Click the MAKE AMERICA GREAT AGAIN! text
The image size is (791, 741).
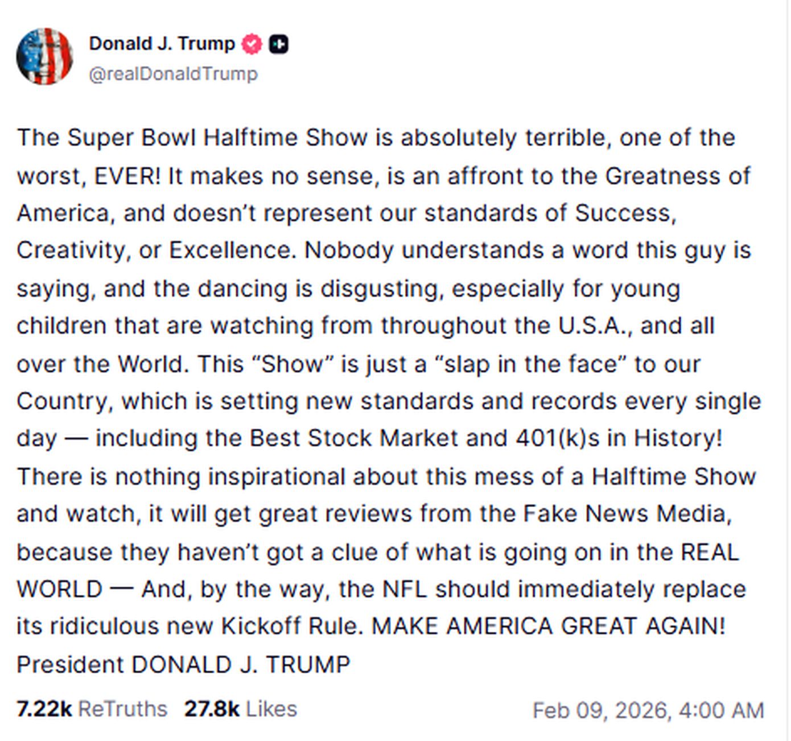[549, 626]
